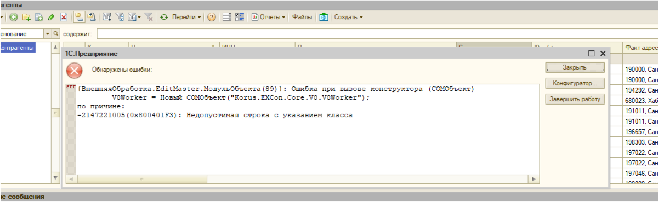The height and width of the screenshot is (202, 658).
Task: Click the tree panel scroll-down arrow
Action: tap(55, 178)
